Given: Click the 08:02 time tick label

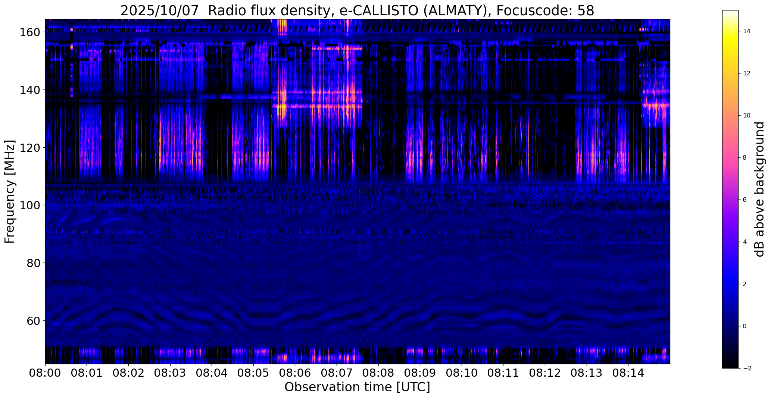Looking at the screenshot, I should 128,373.
